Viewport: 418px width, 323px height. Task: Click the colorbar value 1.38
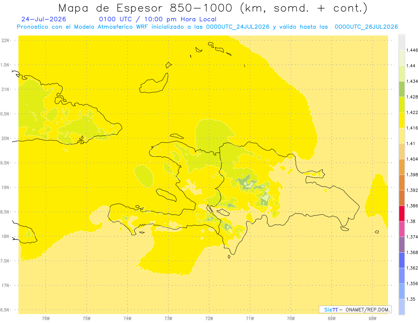point(411,221)
